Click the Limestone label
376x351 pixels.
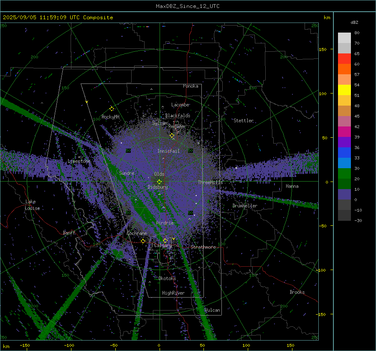79,161
